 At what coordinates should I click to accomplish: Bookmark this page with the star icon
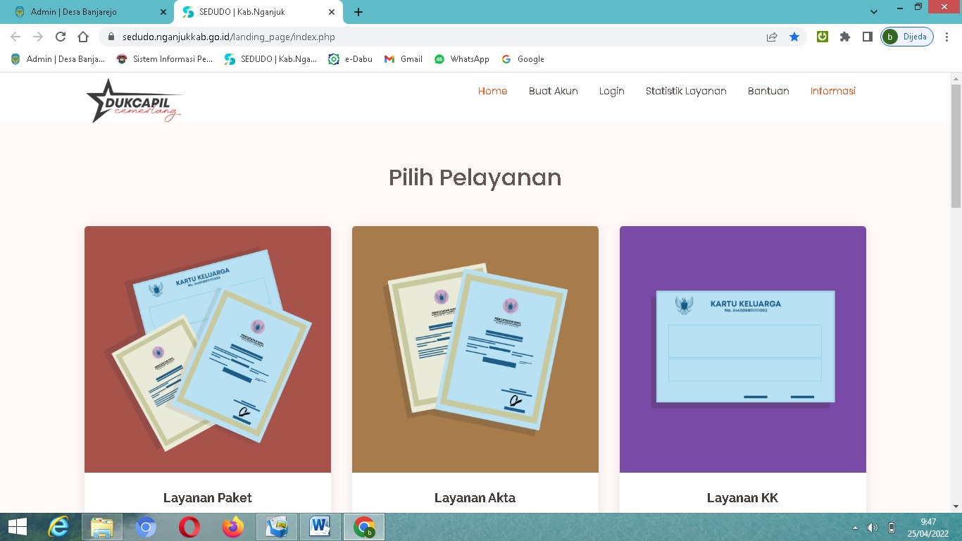pos(794,37)
